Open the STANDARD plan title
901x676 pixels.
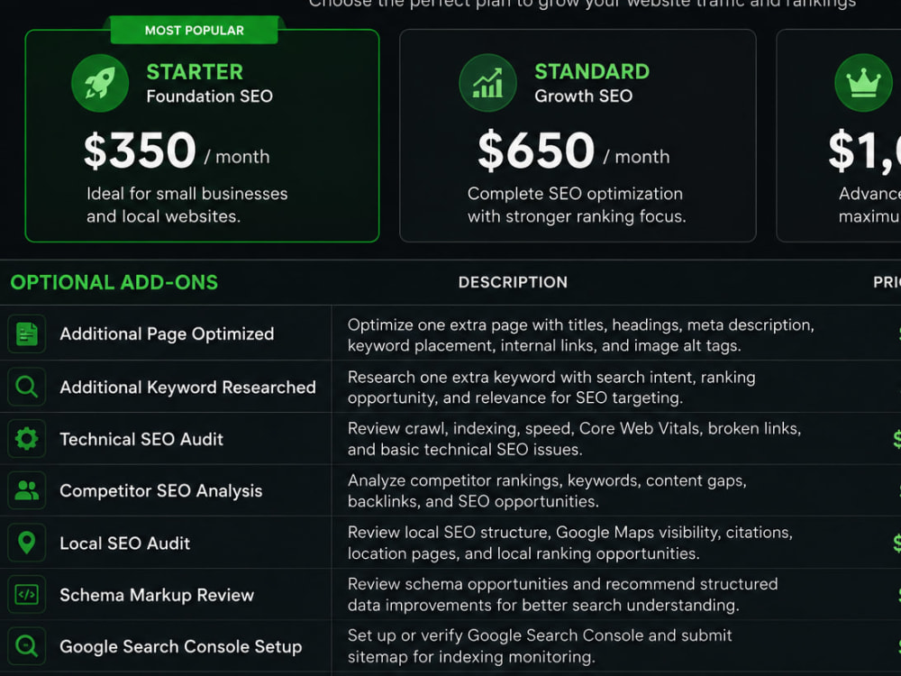click(592, 71)
